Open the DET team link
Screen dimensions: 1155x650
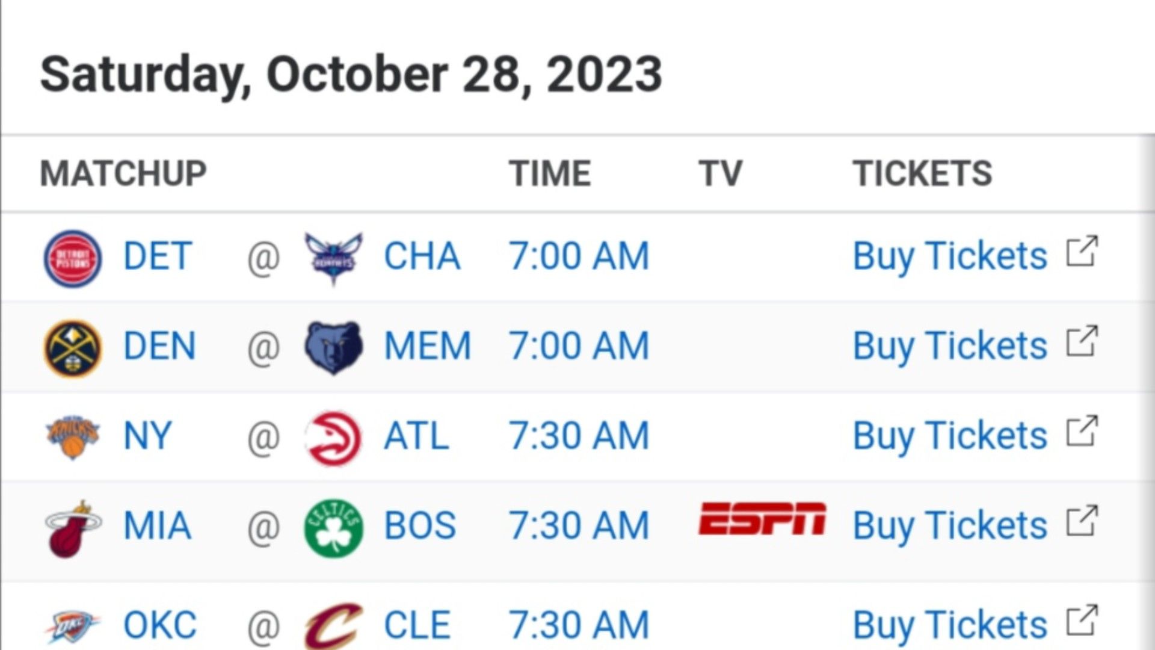(158, 256)
